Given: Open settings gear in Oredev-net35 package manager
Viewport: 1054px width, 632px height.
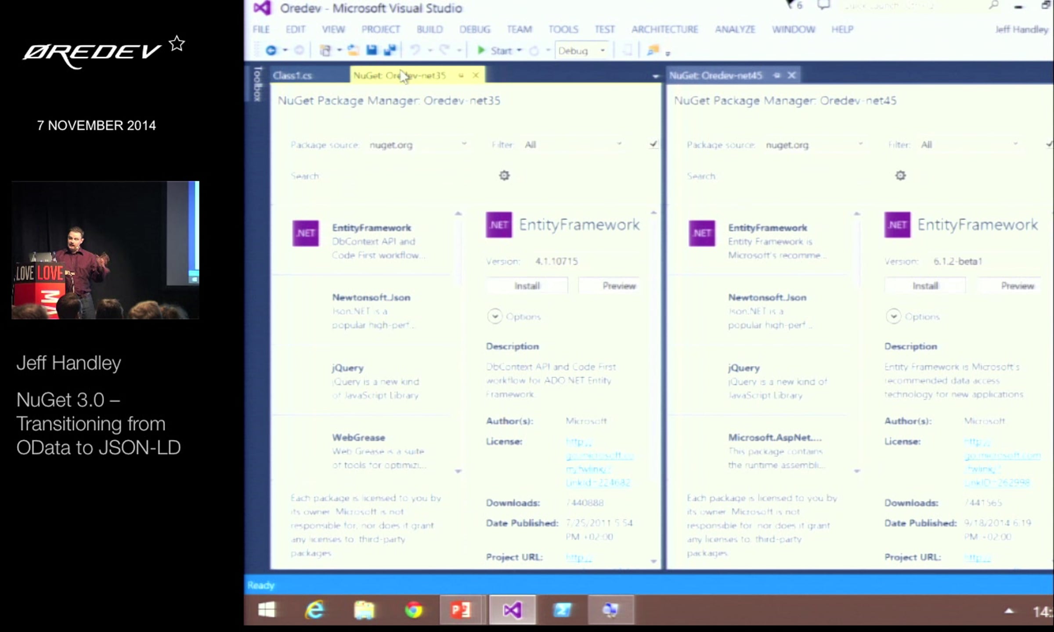Looking at the screenshot, I should pos(504,176).
